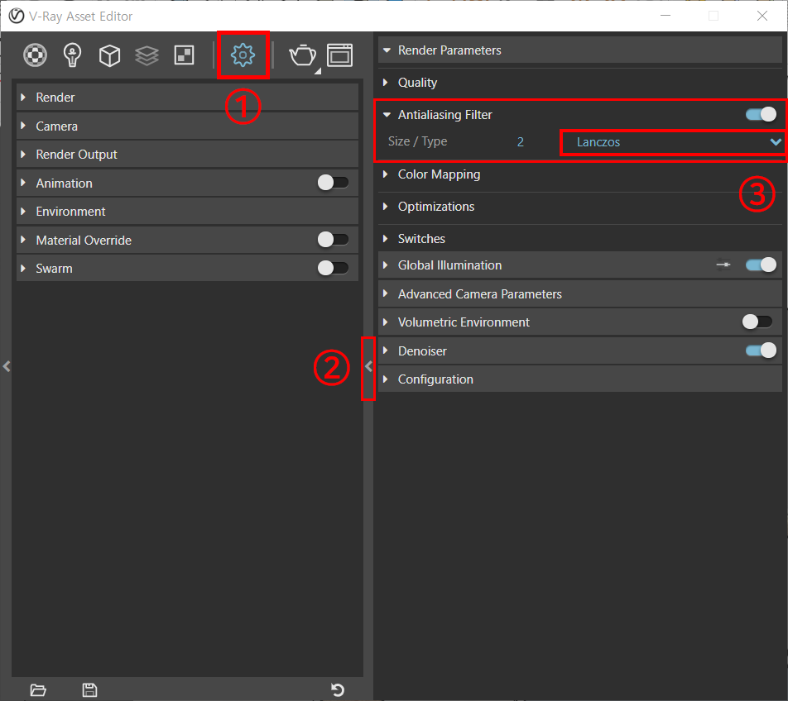Screen dimensions: 788x701
Task: Enable the Volumetric Environment switch
Action: [x=757, y=322]
